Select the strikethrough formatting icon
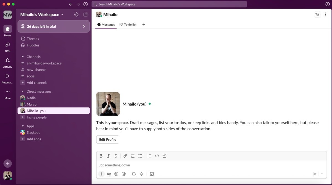This screenshot has width=332, height=185. 116,156
